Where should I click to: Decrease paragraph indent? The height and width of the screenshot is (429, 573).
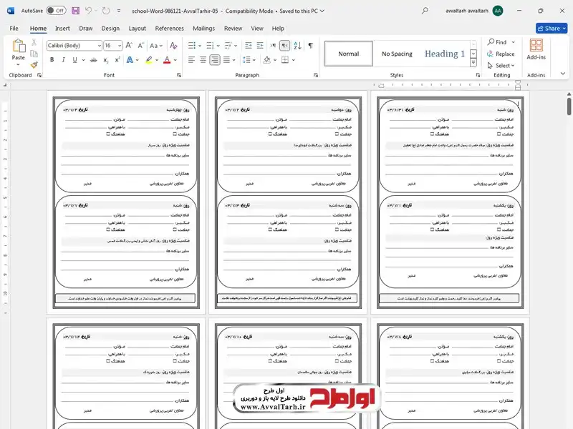tap(248, 45)
